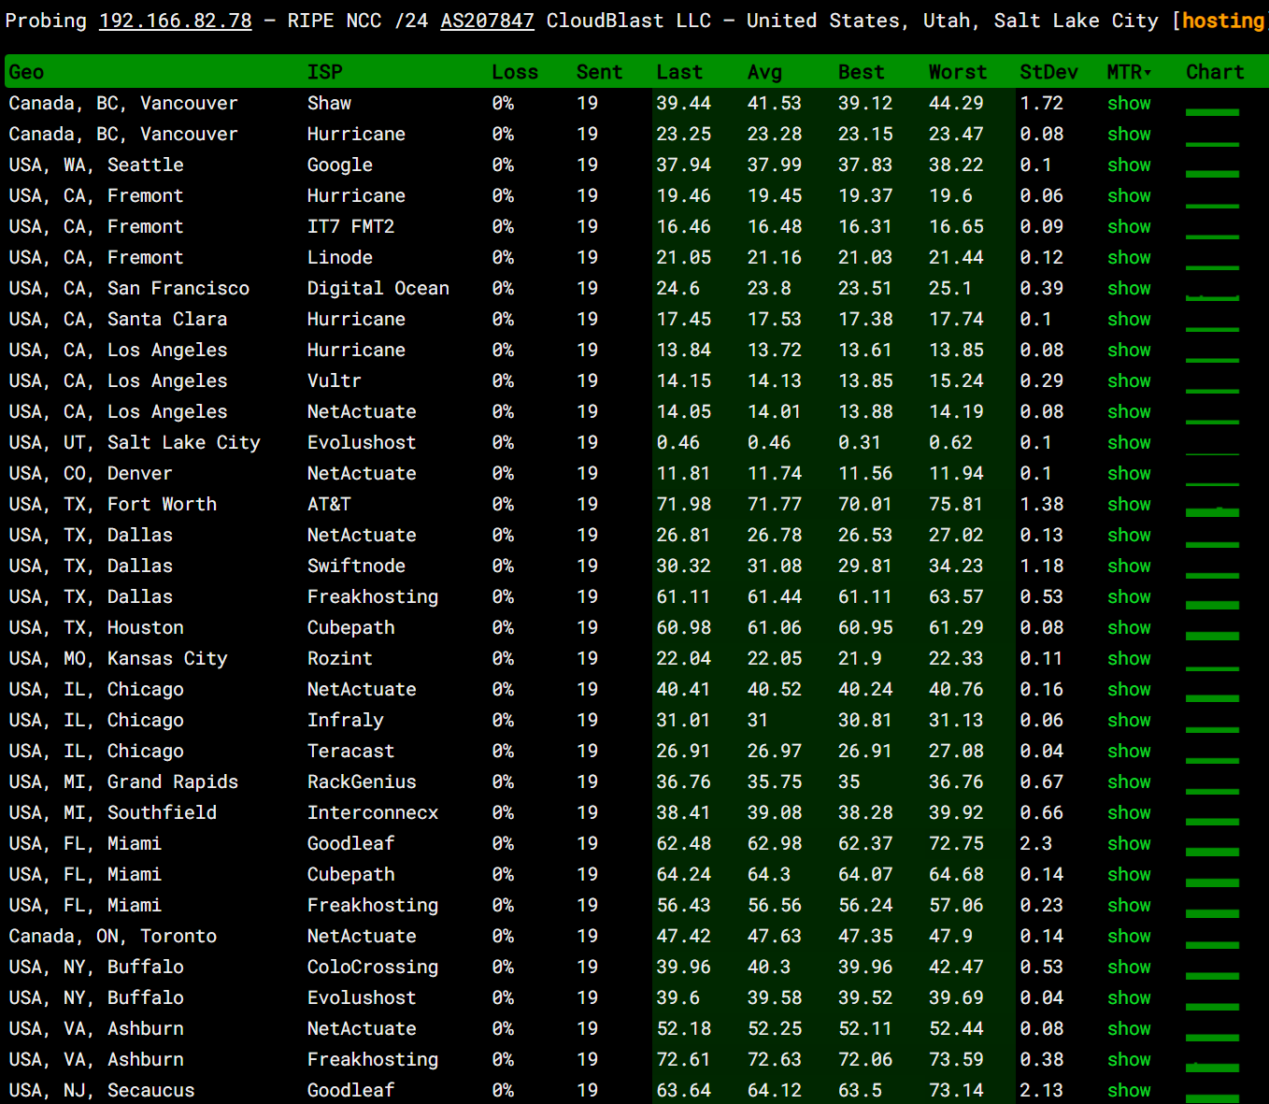Show MTR for AT&T Fort Worth row
This screenshot has width=1269, height=1104.
1129,505
